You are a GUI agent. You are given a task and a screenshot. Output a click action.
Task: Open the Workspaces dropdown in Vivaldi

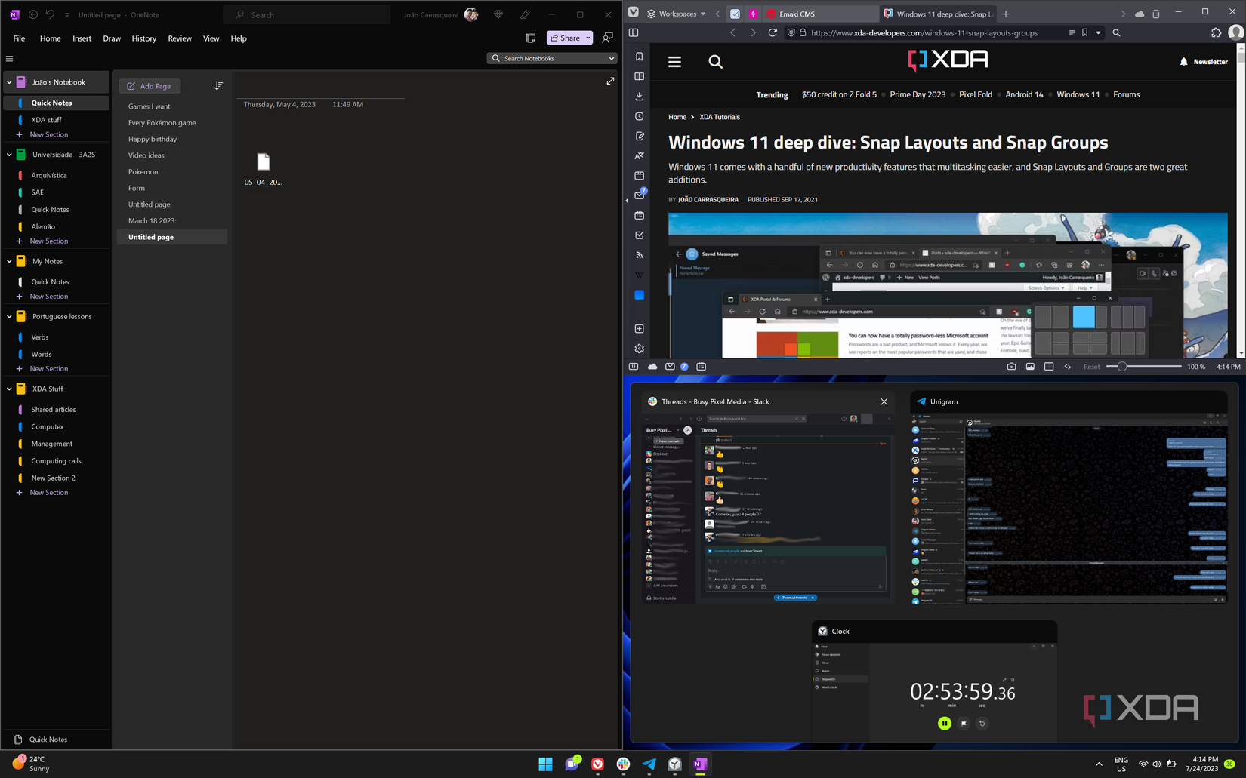pyautogui.click(x=678, y=13)
